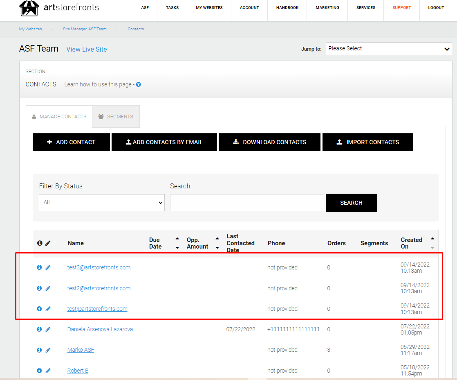The image size is (457, 380).
Task: Click info icon for test@artstorefronts.com row
Action: pyautogui.click(x=39, y=309)
